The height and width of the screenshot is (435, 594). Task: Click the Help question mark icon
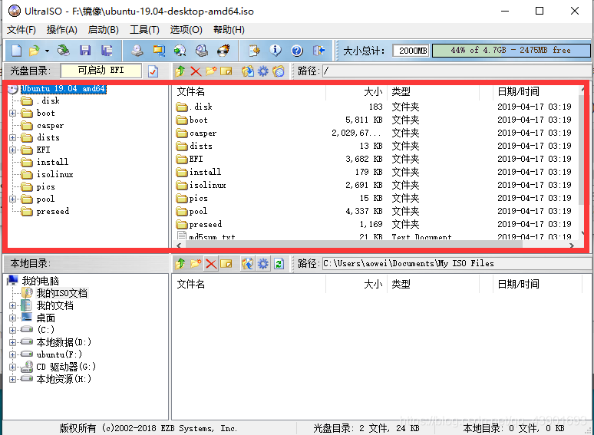click(x=297, y=51)
